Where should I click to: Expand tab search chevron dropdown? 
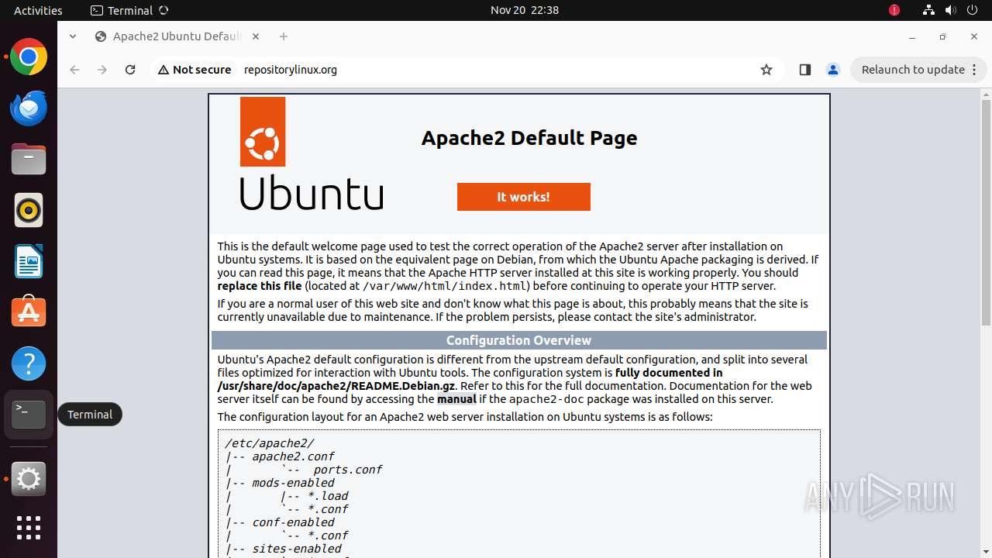point(73,36)
